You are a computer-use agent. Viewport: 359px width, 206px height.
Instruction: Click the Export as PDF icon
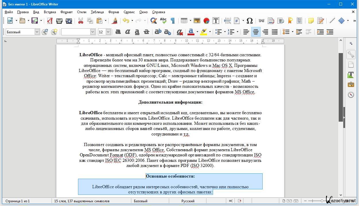[50, 21]
